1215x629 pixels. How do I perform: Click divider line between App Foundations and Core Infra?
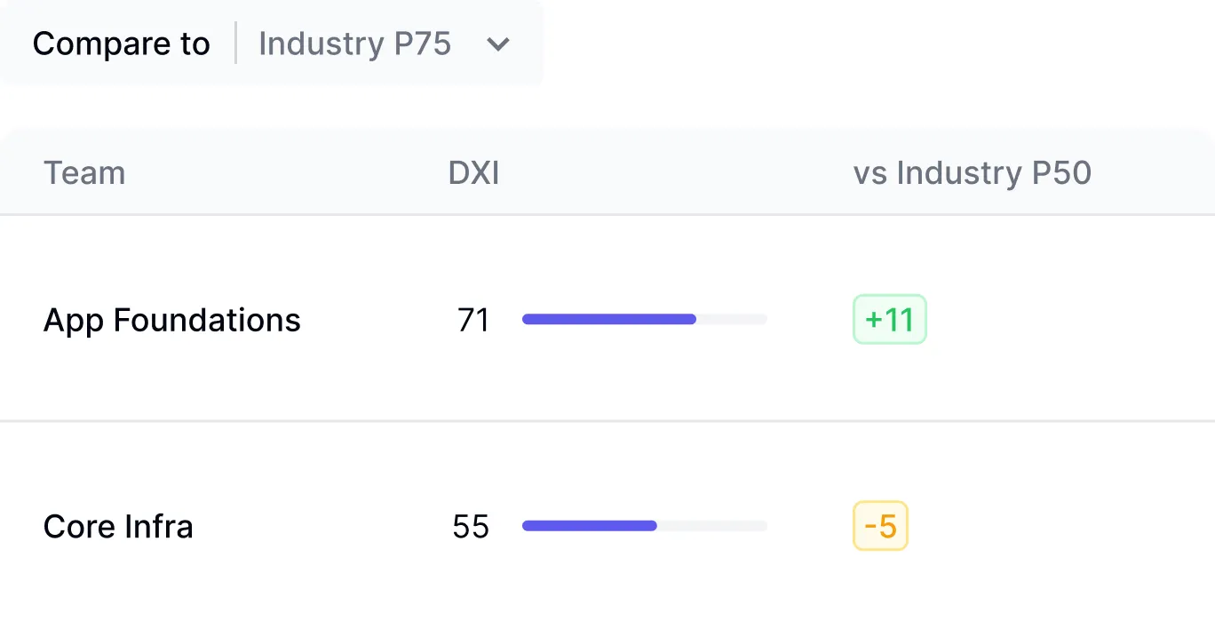coord(607,420)
